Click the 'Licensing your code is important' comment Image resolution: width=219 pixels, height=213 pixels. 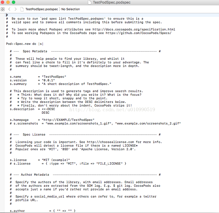click(x=86, y=142)
